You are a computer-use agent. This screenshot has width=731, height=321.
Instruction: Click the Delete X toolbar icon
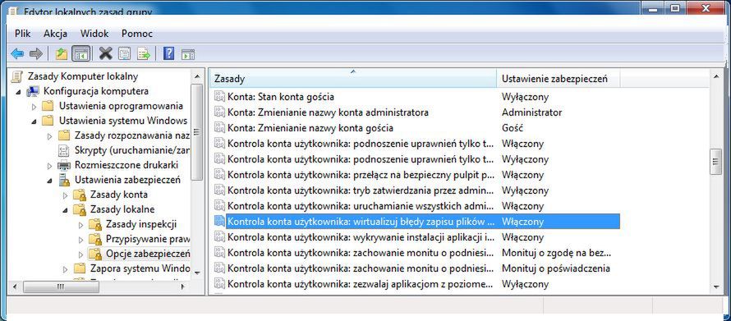pos(106,54)
